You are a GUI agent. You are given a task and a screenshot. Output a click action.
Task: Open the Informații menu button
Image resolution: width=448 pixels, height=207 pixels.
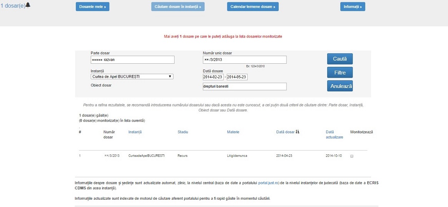click(x=352, y=7)
